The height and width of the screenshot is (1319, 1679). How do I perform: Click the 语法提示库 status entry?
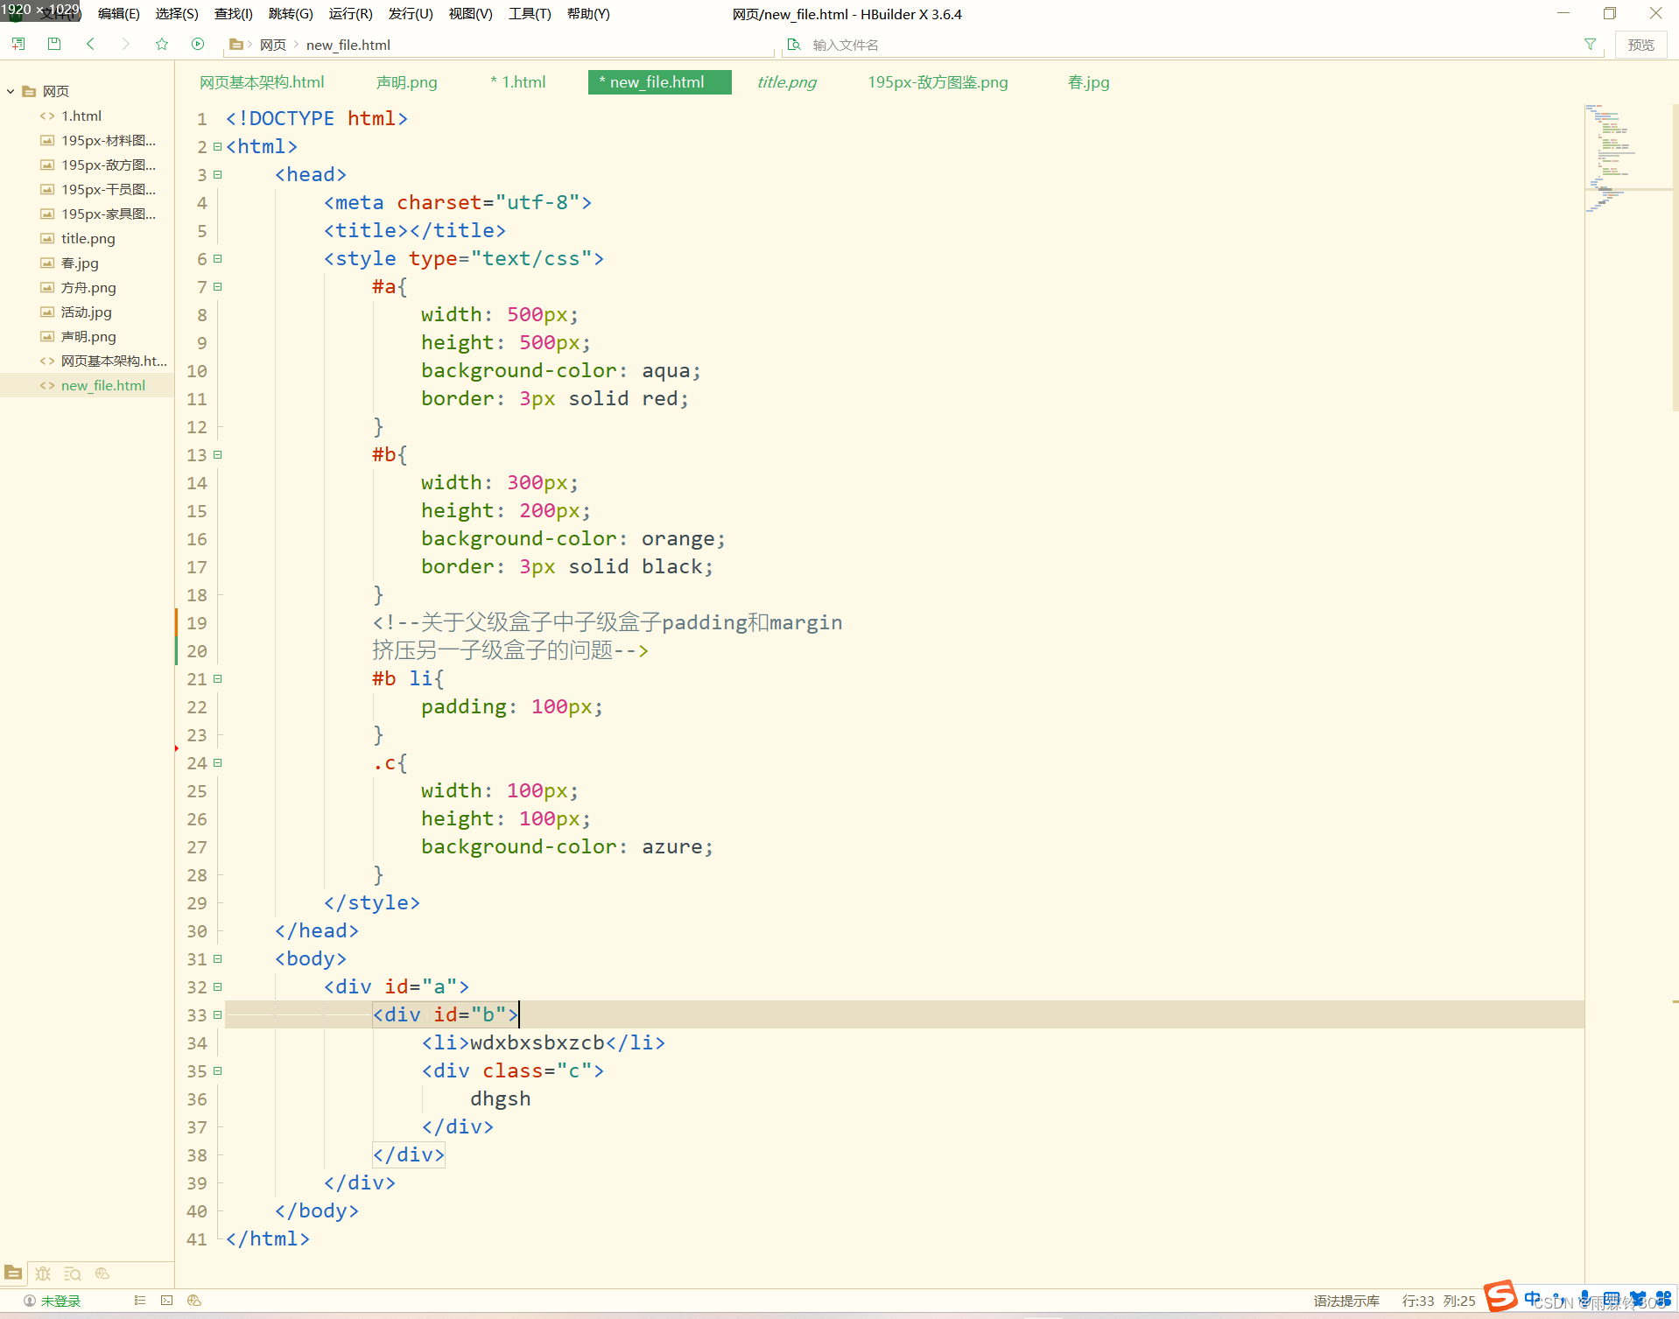[x=1346, y=1301]
